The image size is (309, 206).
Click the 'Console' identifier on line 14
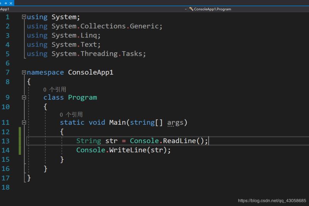point(91,150)
